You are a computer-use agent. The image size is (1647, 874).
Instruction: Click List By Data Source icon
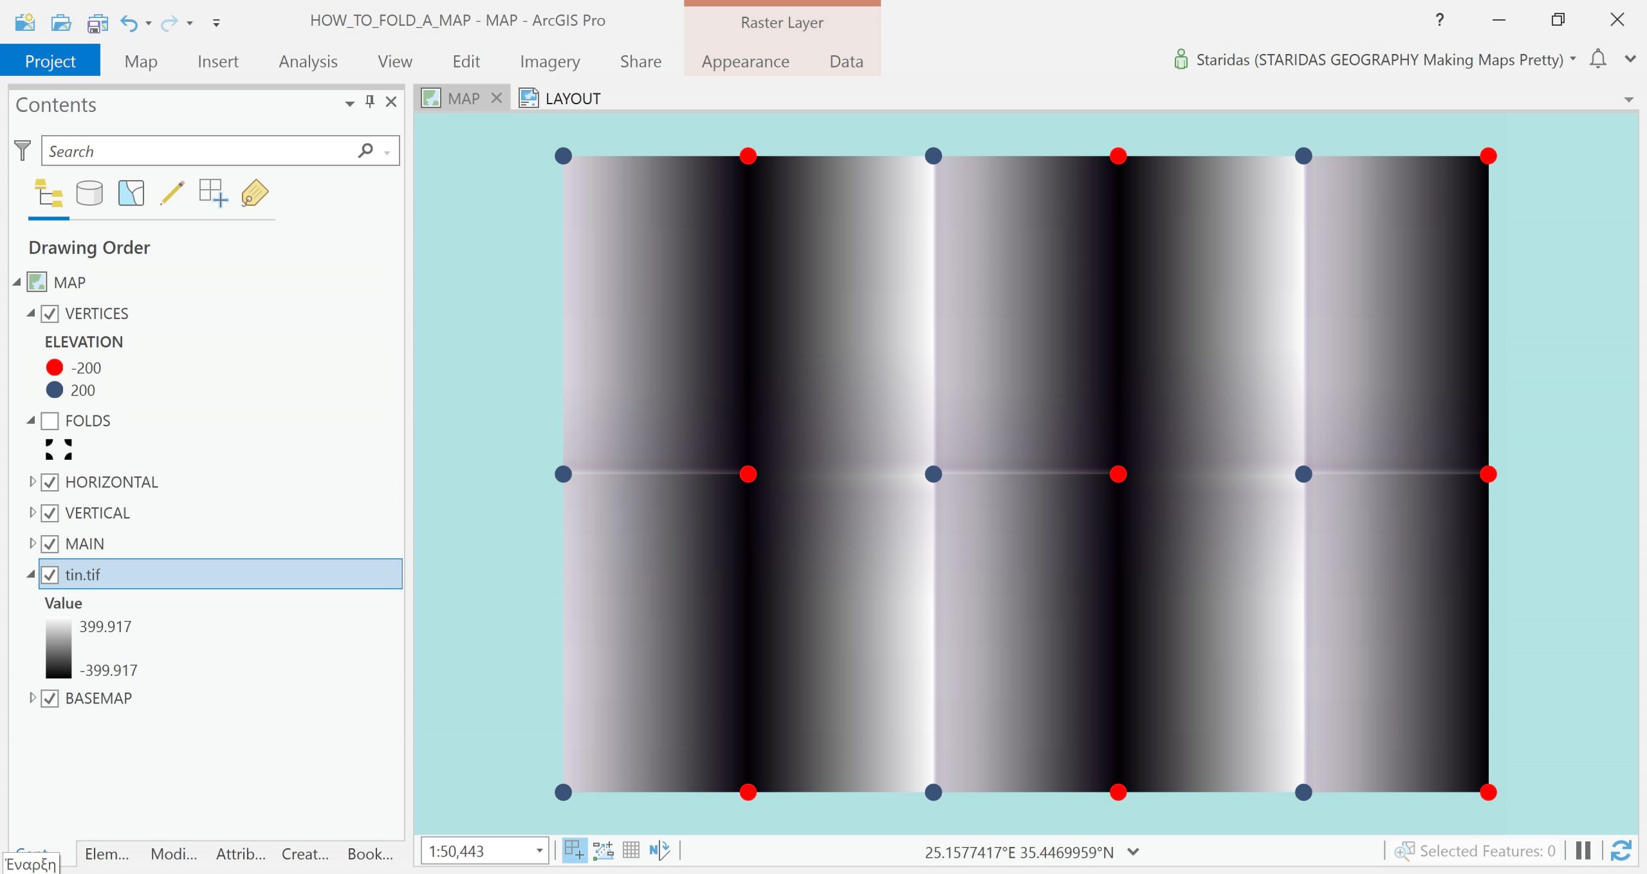(89, 193)
